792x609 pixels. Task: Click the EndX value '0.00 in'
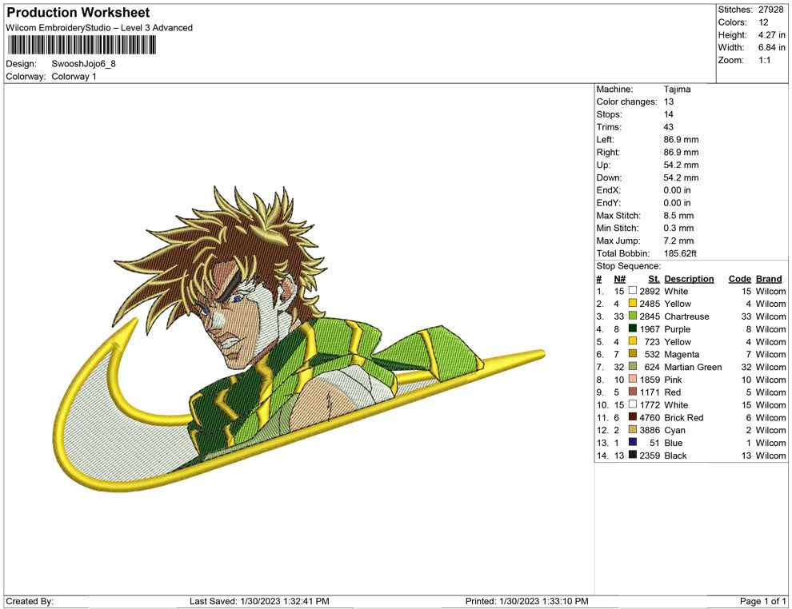click(x=677, y=190)
